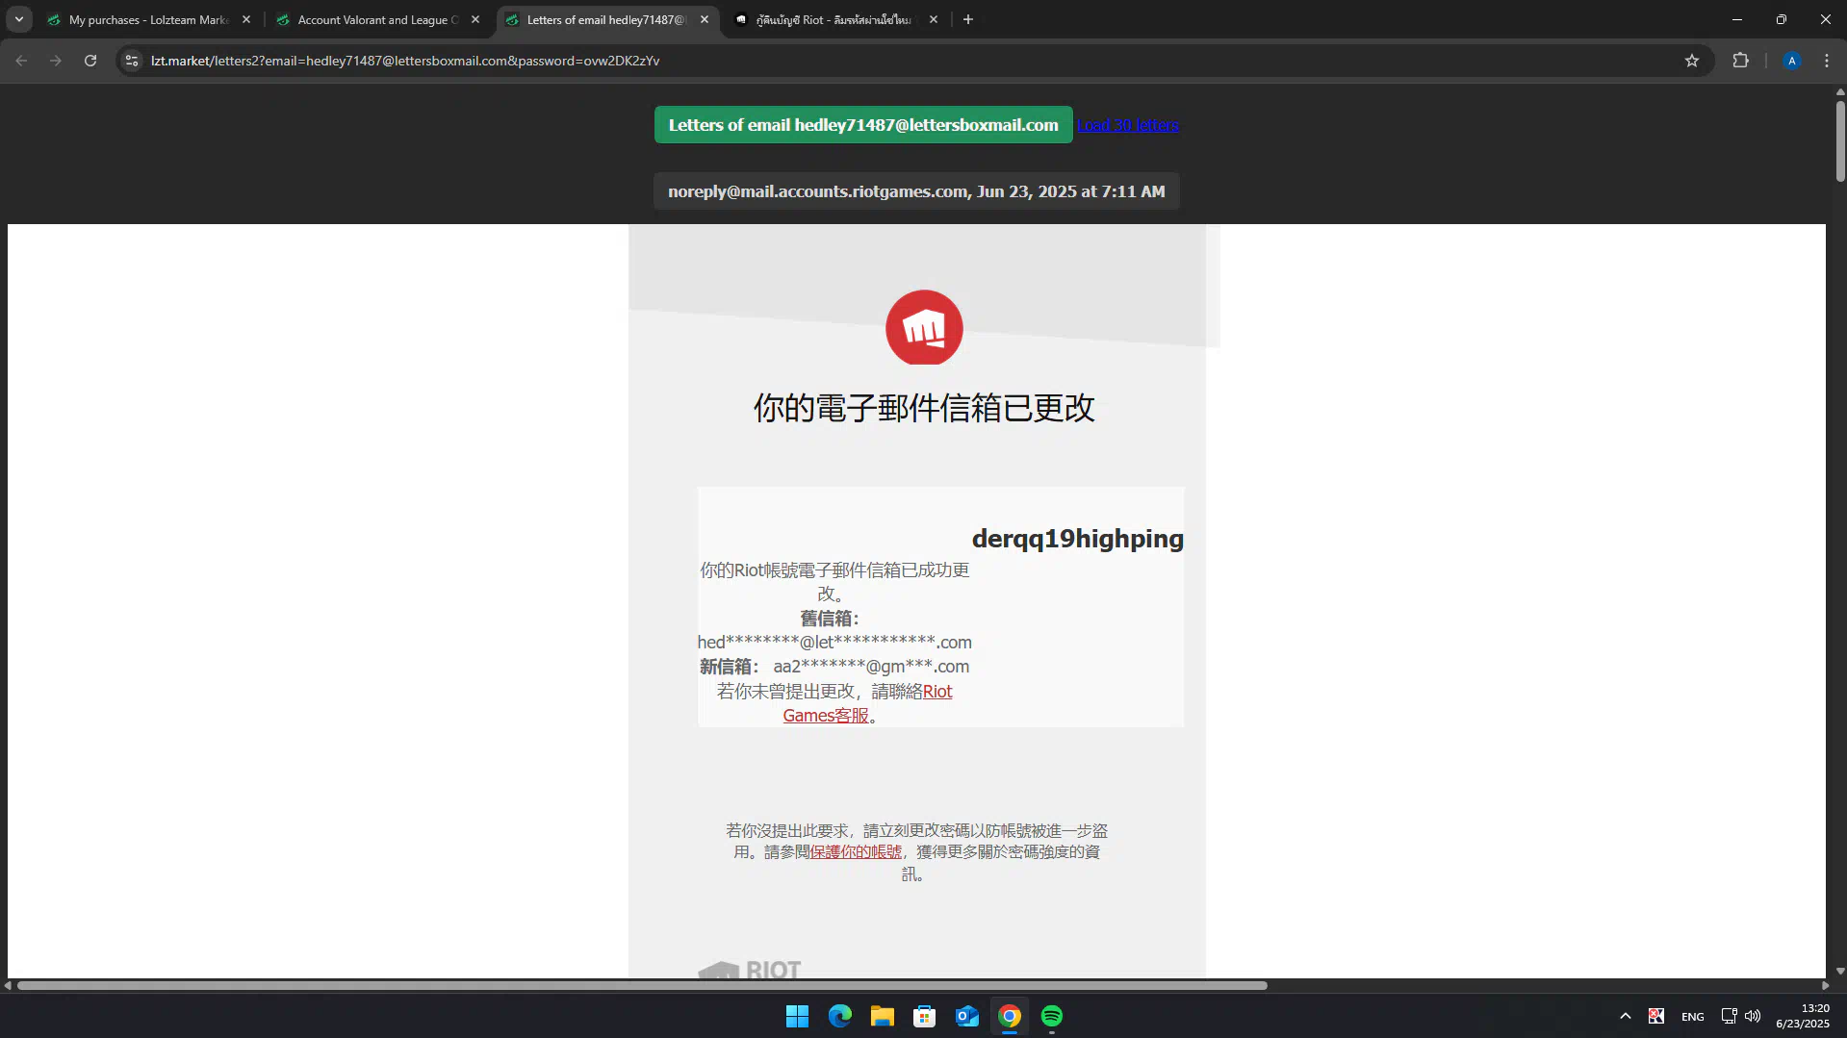
Task: Close the Account Valorant and League tab
Action: 475,19
